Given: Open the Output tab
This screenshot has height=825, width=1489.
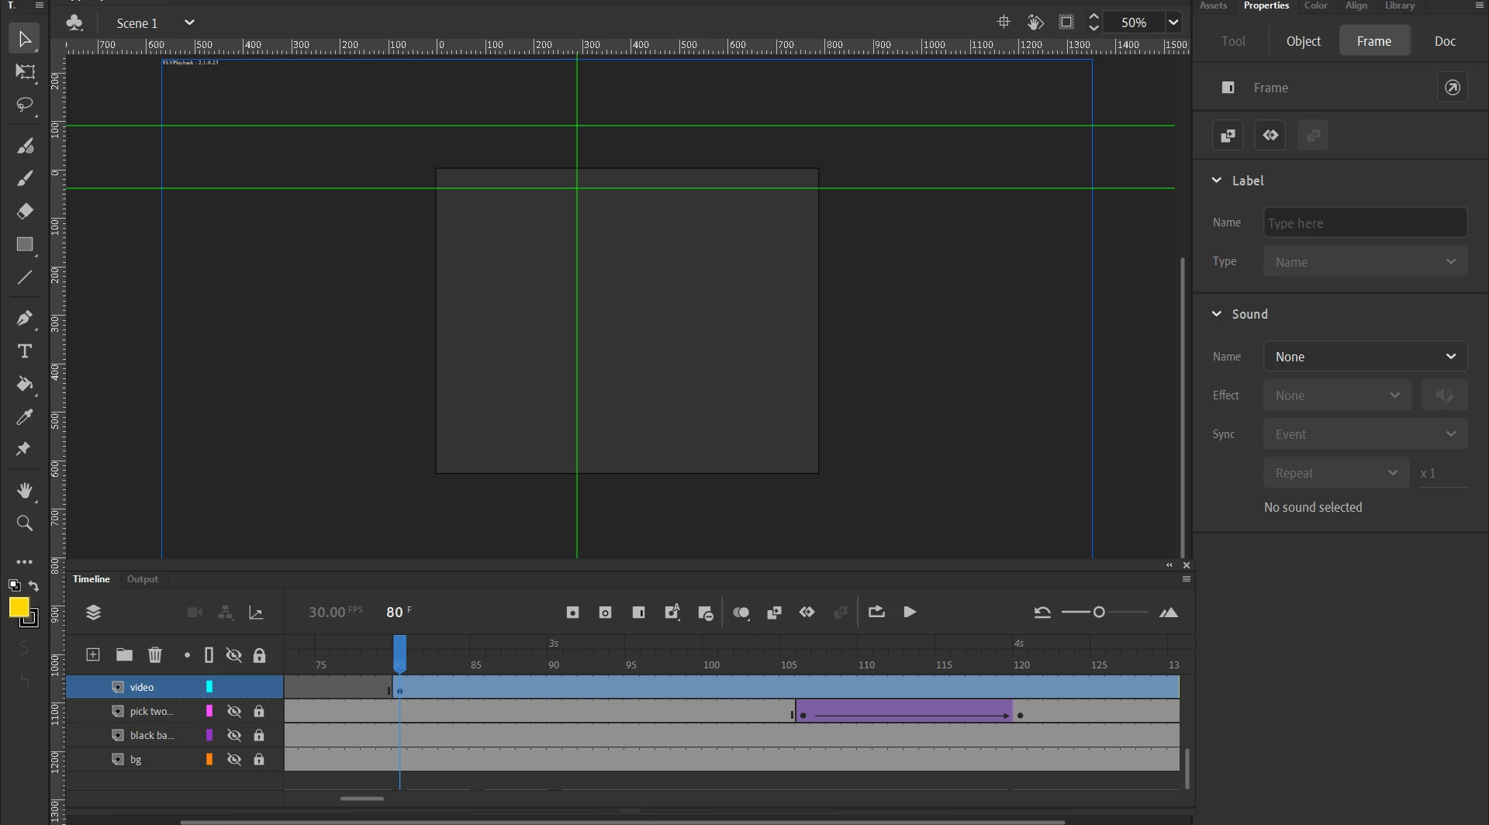Looking at the screenshot, I should click(x=142, y=579).
